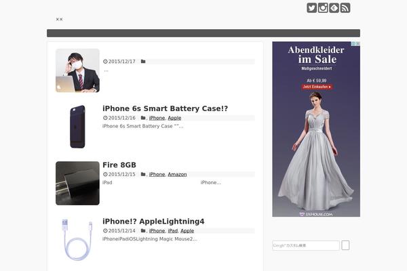Open iPhone category in the 2015/12/14 post
Image resolution: width=407 pixels, height=271 pixels.
click(x=157, y=231)
